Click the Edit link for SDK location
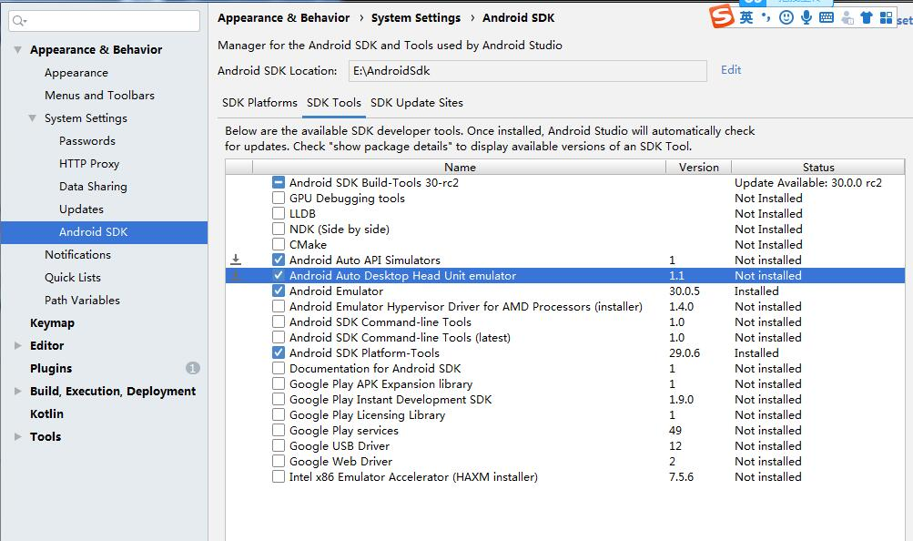Viewport: 913px width, 541px height. tap(731, 70)
